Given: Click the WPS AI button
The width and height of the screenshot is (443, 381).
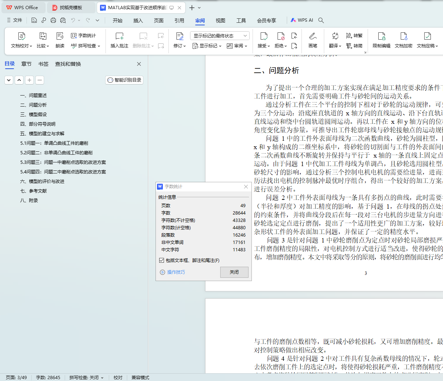Looking at the screenshot, I should (302, 20).
